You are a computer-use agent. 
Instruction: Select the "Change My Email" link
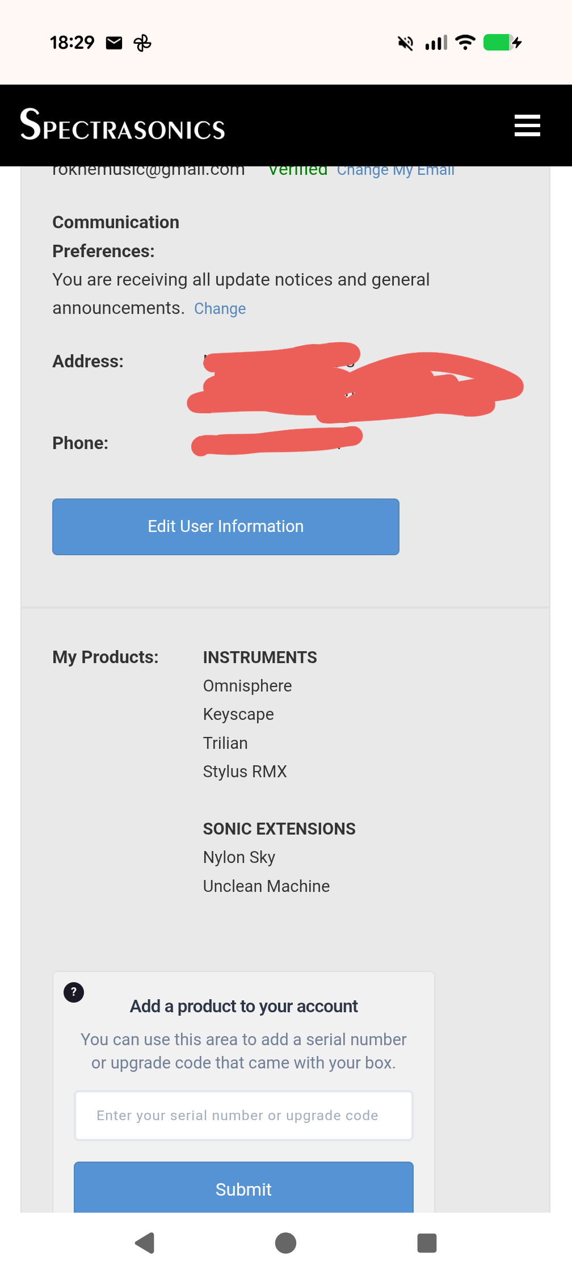(396, 170)
